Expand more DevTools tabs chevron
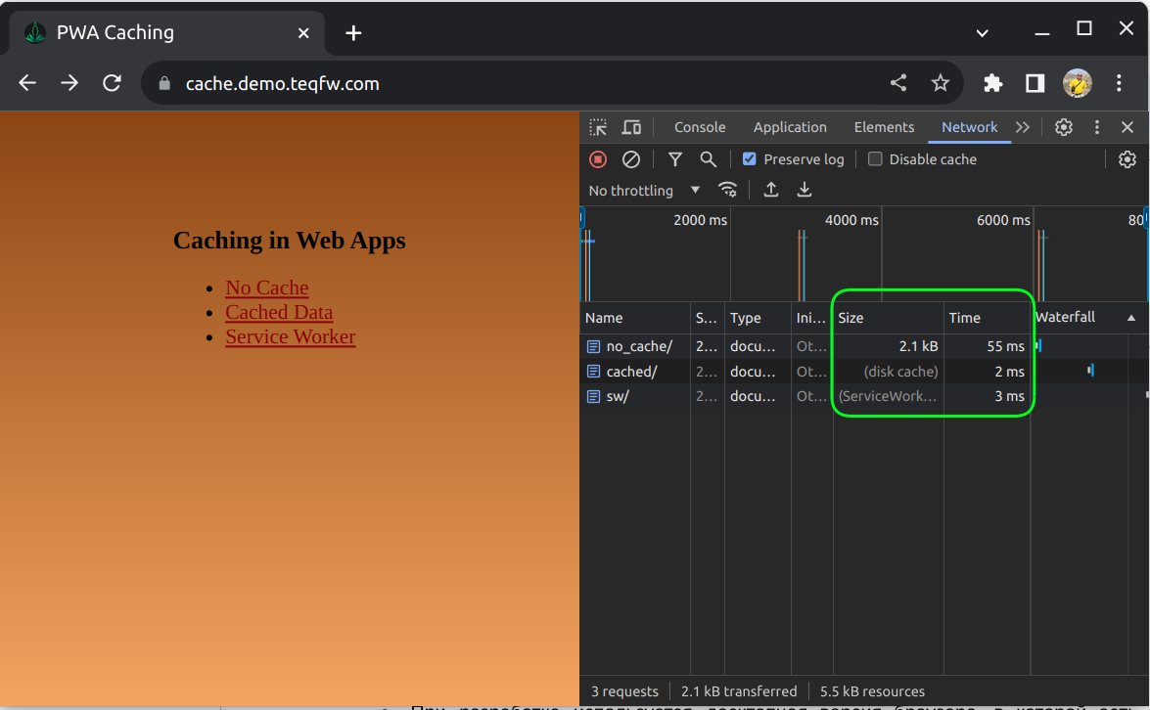Viewport: 1150px width, 710px height. pyautogui.click(x=1023, y=127)
